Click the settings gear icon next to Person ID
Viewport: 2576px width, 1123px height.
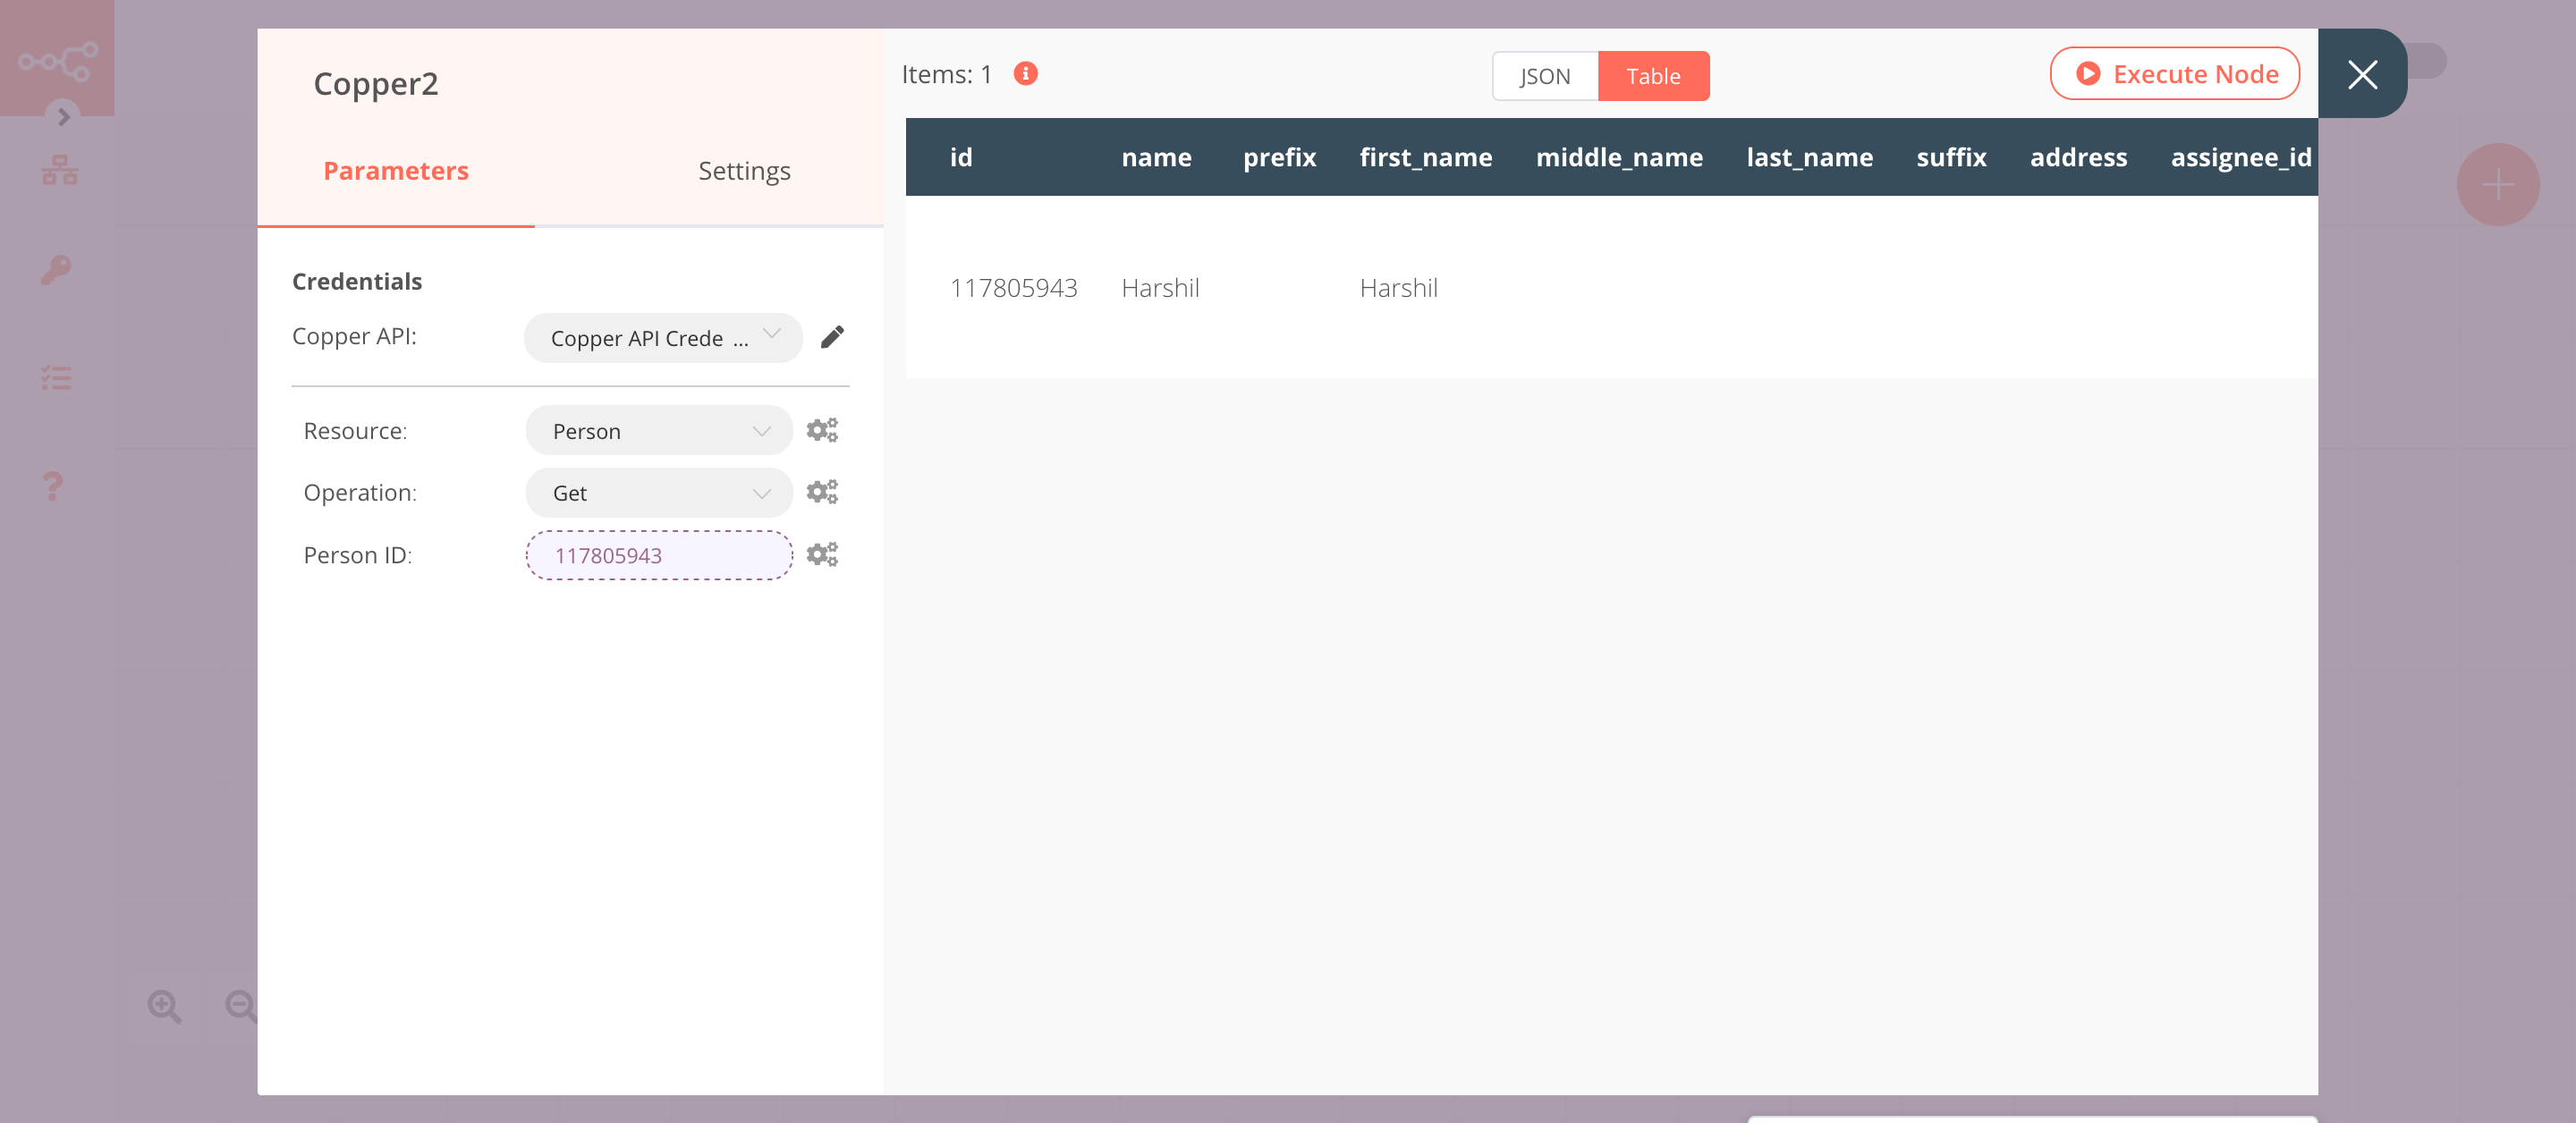click(821, 553)
